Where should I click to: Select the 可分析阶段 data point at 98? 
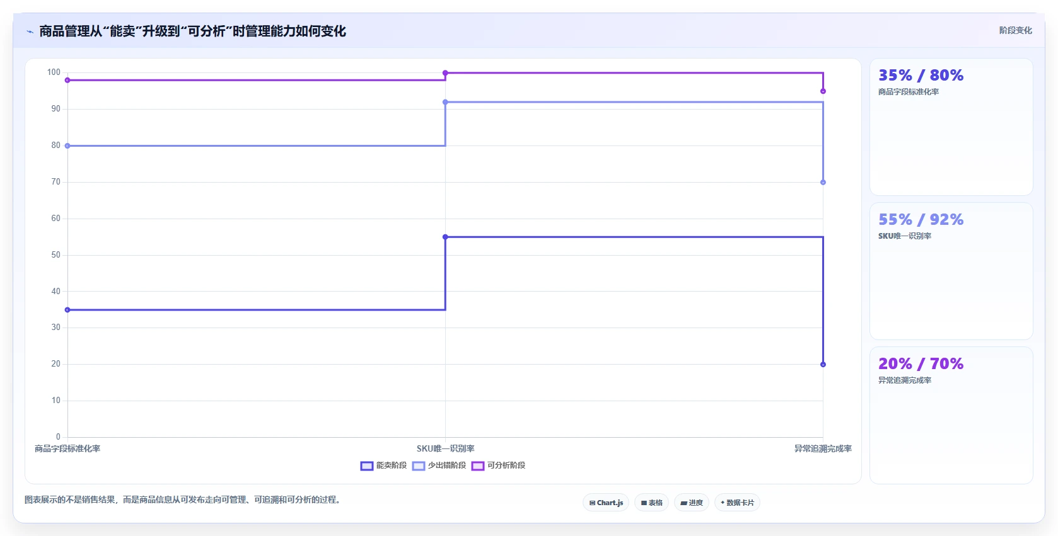tap(67, 80)
